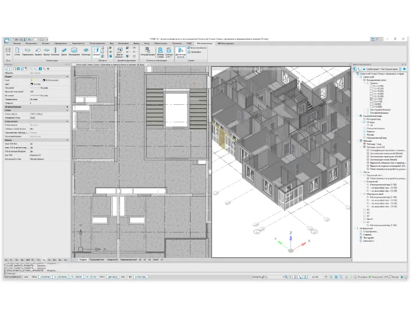Collapse the 3D-визуализация properties section
Screen dimensions: 411x320
tap(69, 106)
